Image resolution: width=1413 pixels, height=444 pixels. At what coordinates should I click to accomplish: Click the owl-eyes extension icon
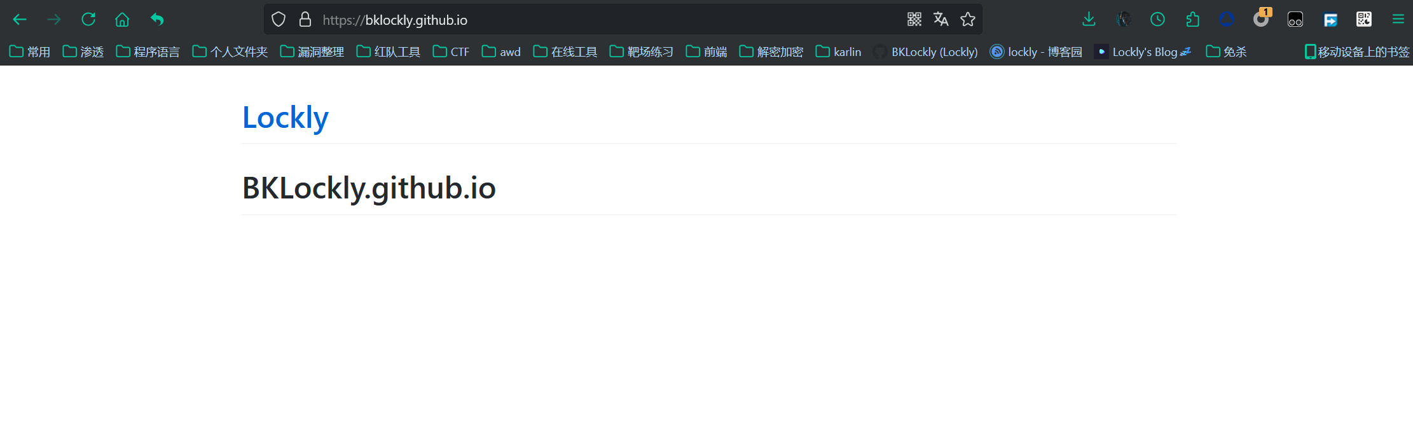tap(1295, 20)
